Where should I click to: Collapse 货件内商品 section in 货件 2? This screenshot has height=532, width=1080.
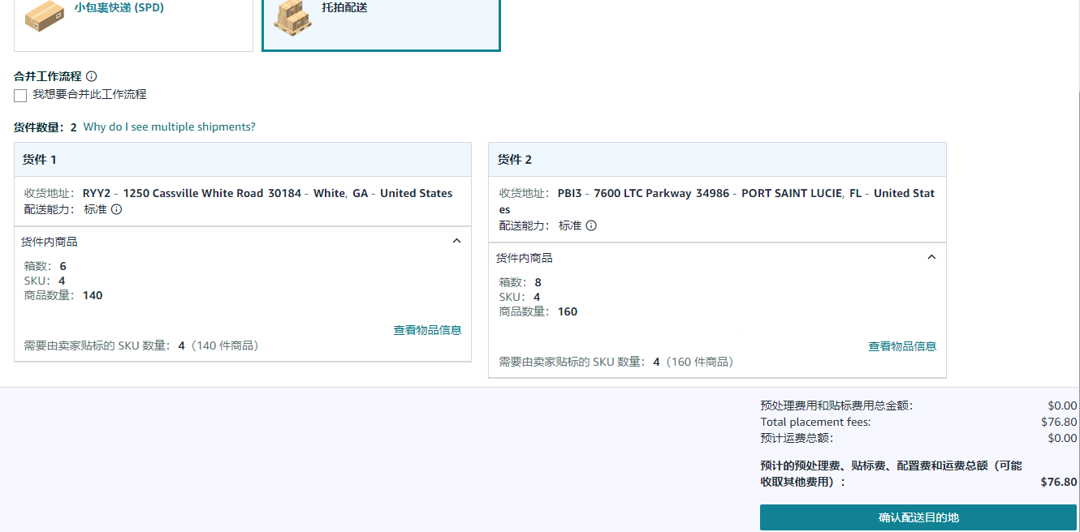click(x=931, y=257)
